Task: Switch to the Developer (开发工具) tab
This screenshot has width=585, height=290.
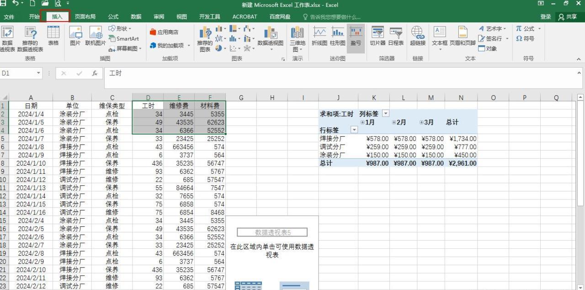Action: pyautogui.click(x=209, y=17)
